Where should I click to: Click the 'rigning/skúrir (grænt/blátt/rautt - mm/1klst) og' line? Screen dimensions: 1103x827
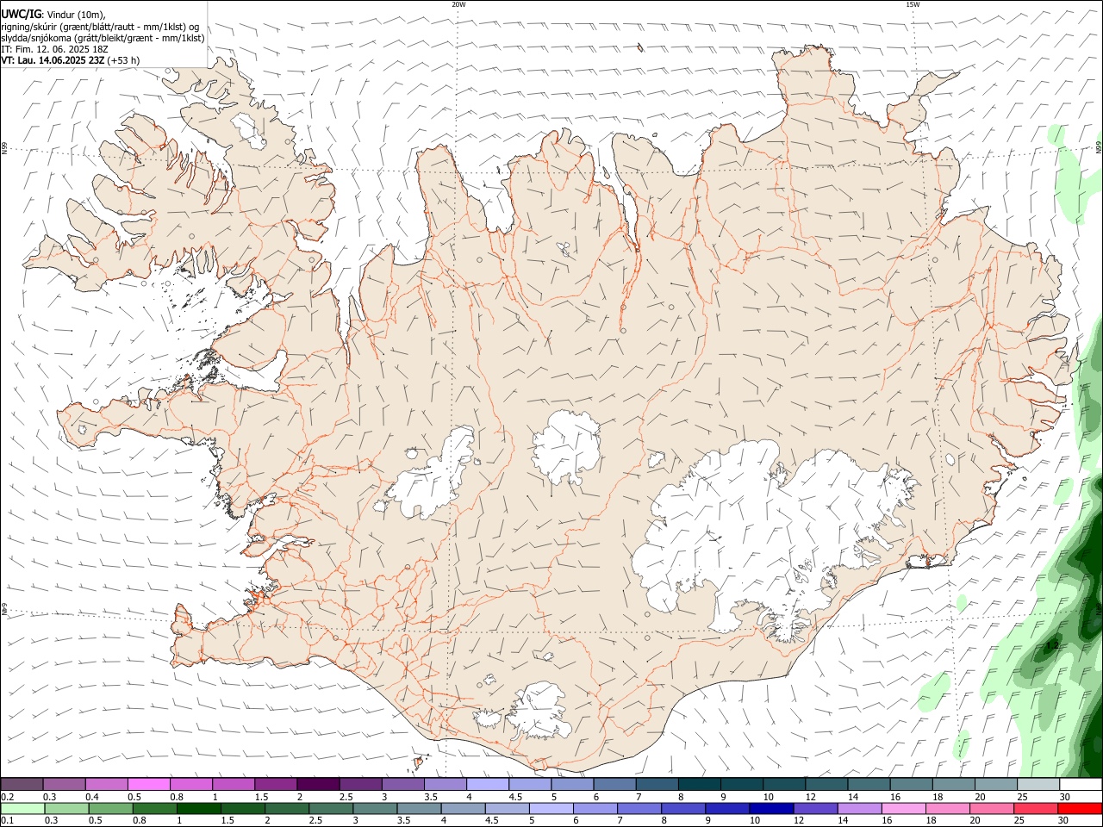coord(100,27)
